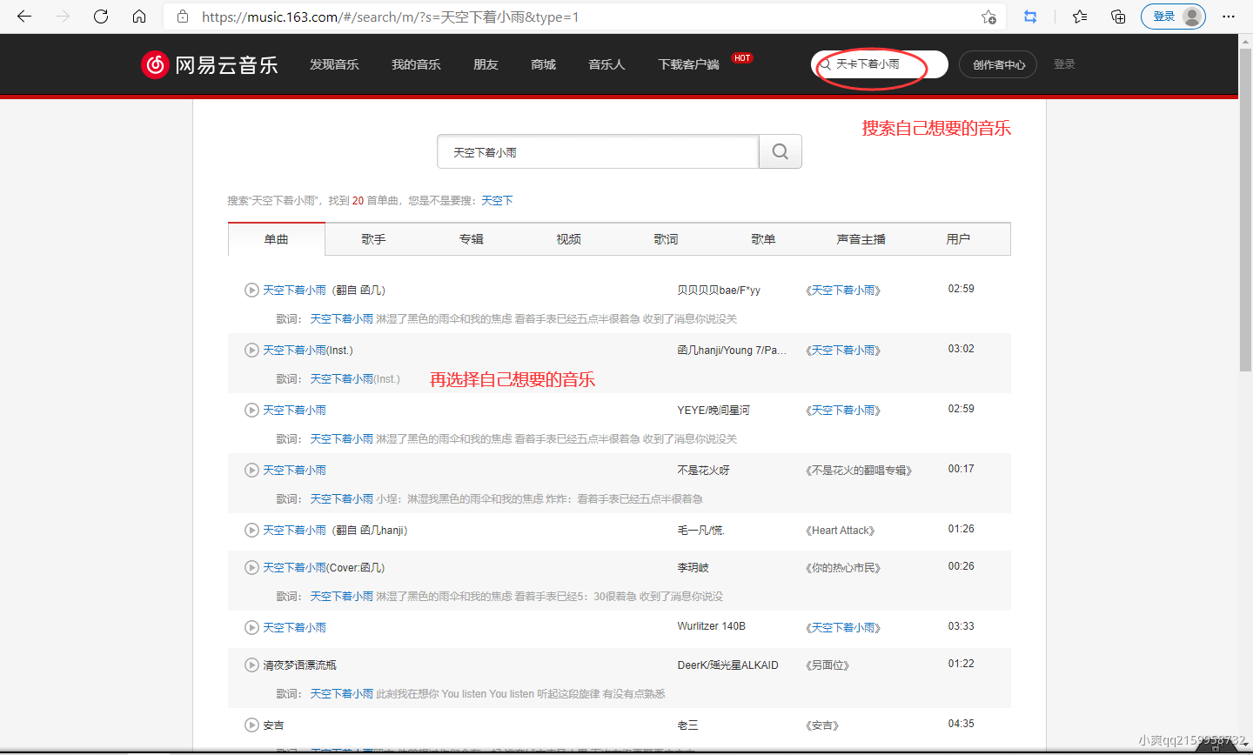Image resolution: width=1253 pixels, height=755 pixels.
Task: Click browser 登录 profile button
Action: (x=1173, y=17)
